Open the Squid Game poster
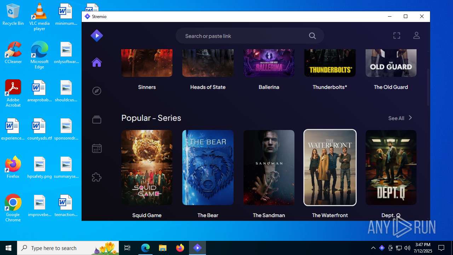This screenshot has width=453, height=255. tap(147, 168)
